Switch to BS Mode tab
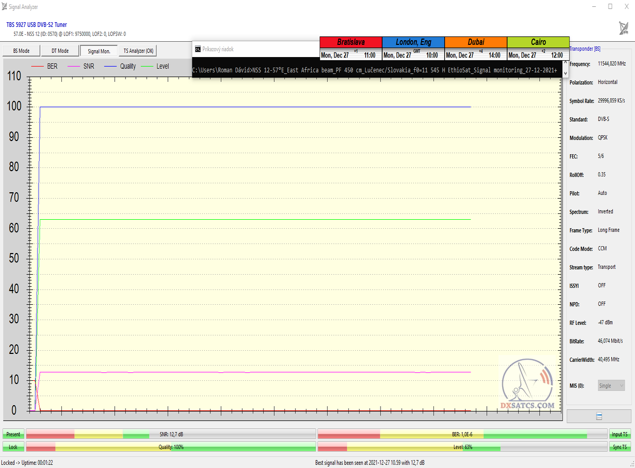Screen dimensions: 635x468 [21, 51]
